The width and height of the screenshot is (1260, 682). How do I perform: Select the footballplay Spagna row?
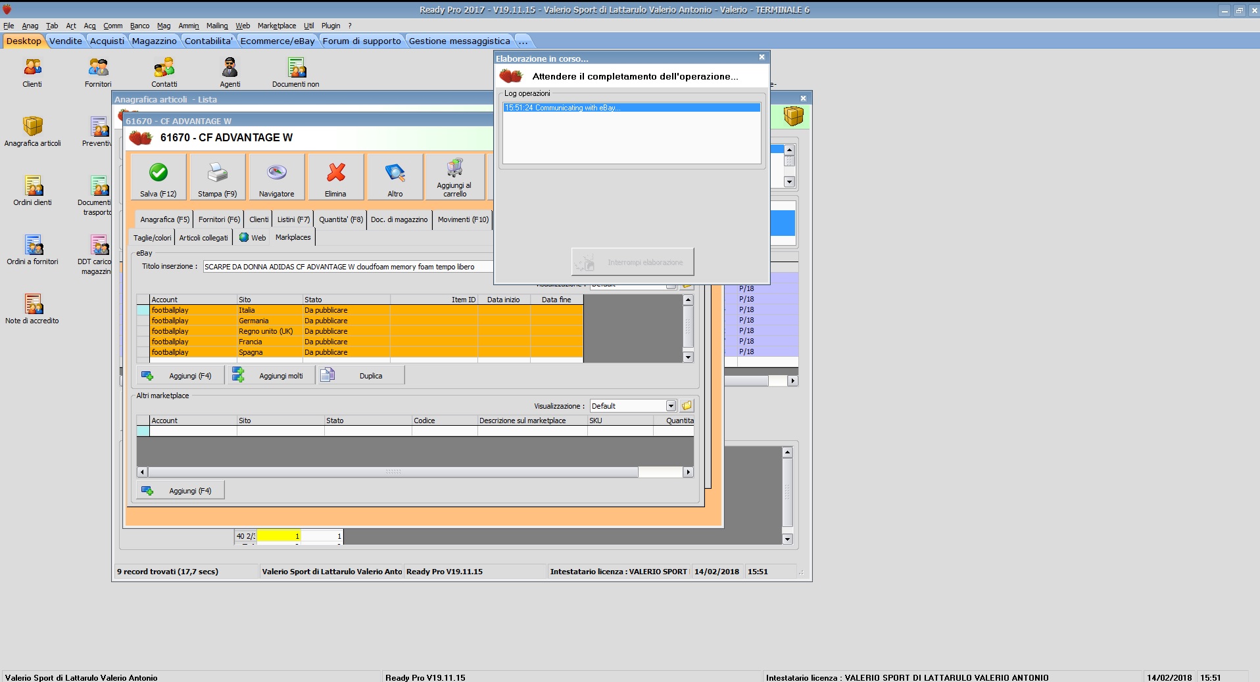366,352
